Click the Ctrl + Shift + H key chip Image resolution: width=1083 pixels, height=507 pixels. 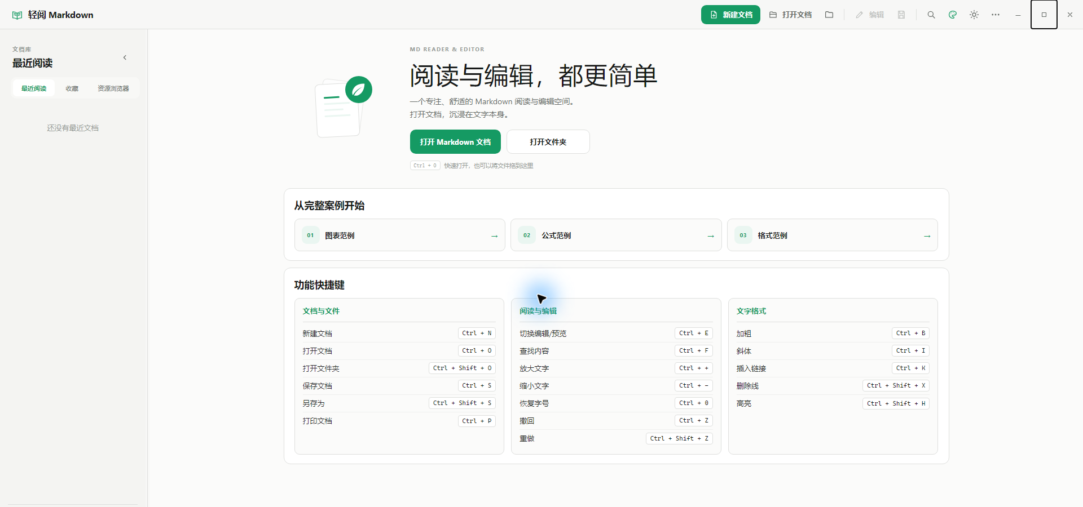(x=896, y=403)
